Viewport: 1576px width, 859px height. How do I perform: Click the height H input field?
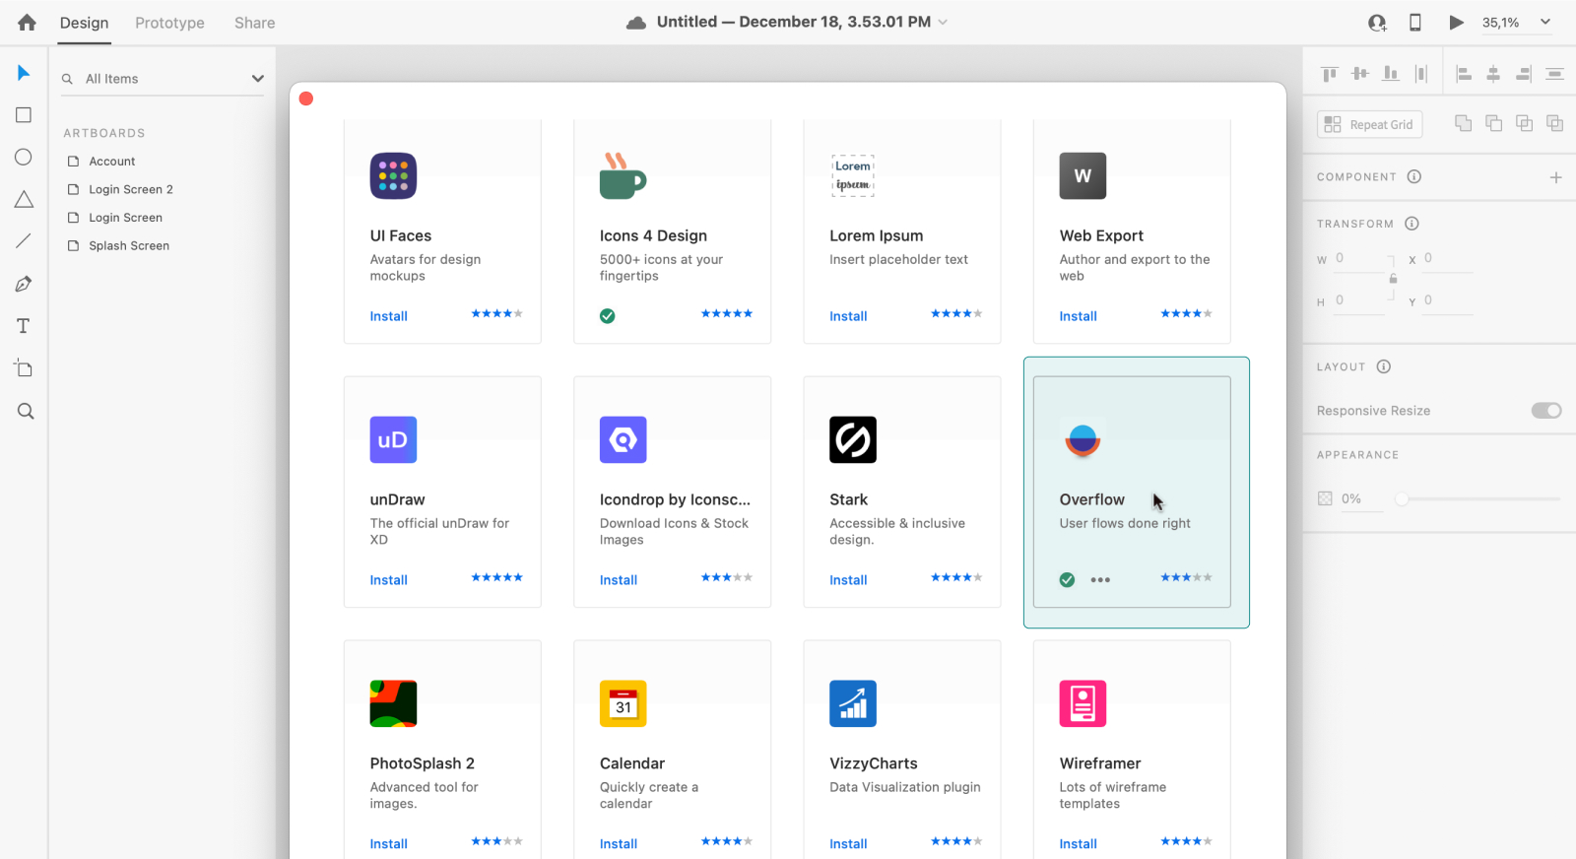[x=1359, y=300]
